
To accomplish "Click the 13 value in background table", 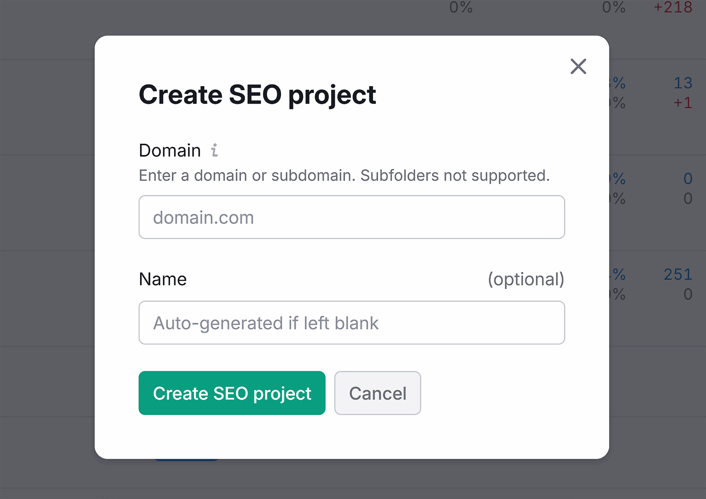I will coord(683,83).
